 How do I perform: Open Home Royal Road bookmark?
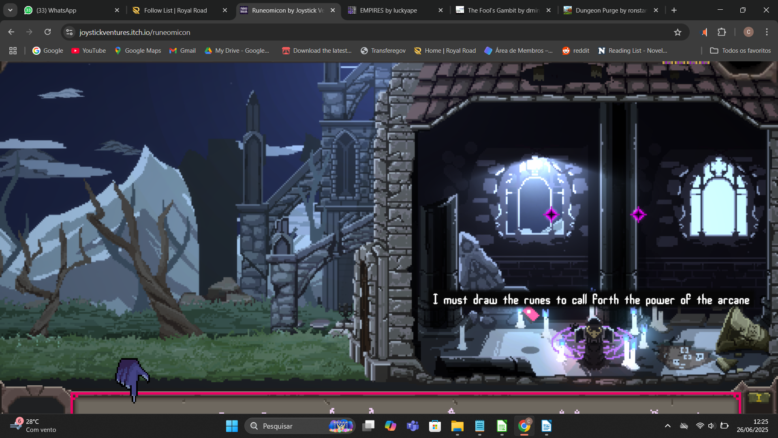pyautogui.click(x=445, y=51)
